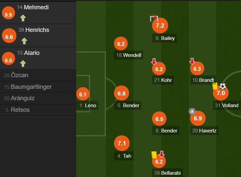
Task: Click Bailey's 7.2 rating bubble
Action: (160, 25)
